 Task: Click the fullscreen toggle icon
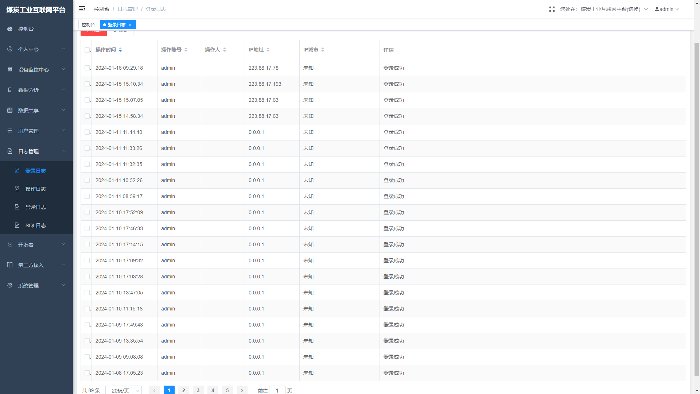[x=552, y=9]
